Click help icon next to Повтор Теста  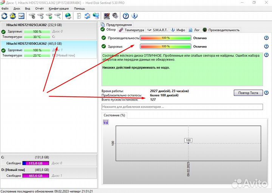click(x=266, y=93)
